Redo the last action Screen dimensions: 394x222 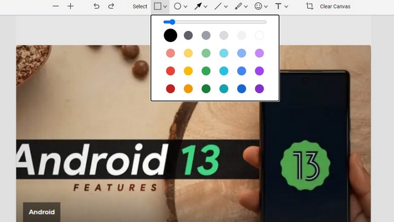point(111,6)
